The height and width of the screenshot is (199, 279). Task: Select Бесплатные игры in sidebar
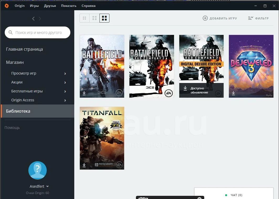27,91
